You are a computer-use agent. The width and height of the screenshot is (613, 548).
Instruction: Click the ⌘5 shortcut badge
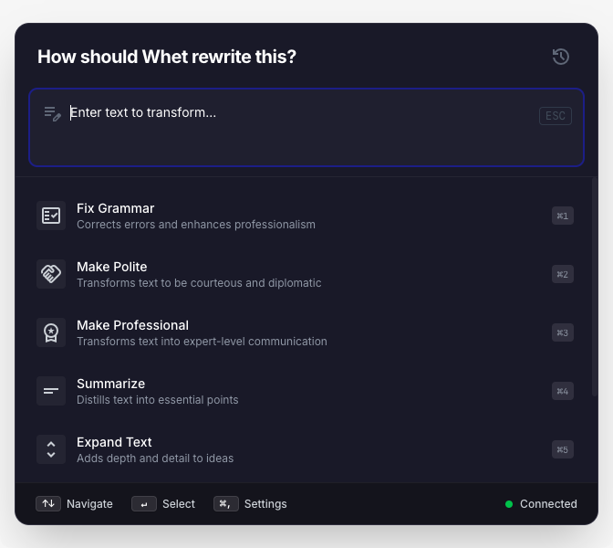point(563,449)
